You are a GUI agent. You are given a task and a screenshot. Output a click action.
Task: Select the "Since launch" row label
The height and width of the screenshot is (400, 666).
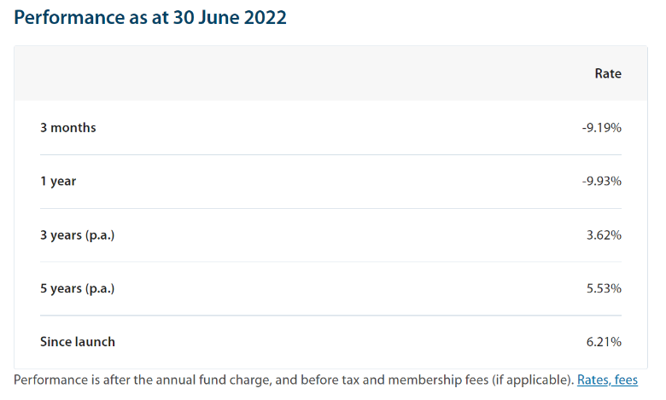pos(78,342)
